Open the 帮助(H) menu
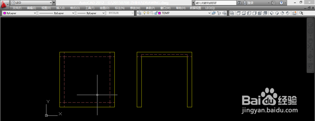Viewport: 315px width, 121px height. point(180,8)
